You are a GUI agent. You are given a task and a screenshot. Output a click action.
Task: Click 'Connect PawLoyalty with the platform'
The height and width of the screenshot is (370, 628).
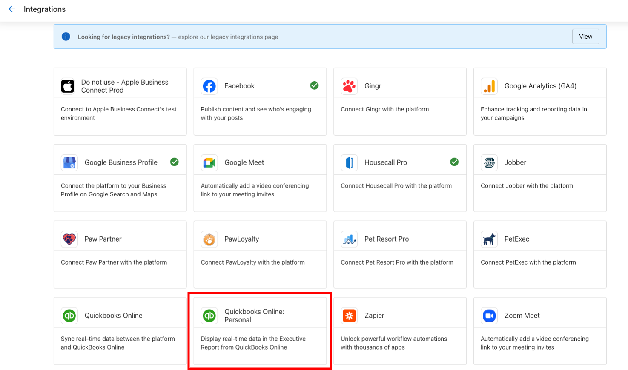[253, 262]
